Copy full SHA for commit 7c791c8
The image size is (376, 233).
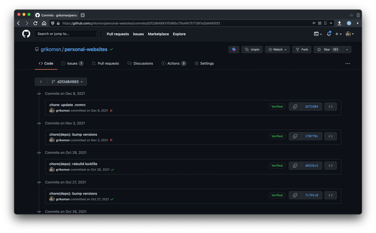295,195
